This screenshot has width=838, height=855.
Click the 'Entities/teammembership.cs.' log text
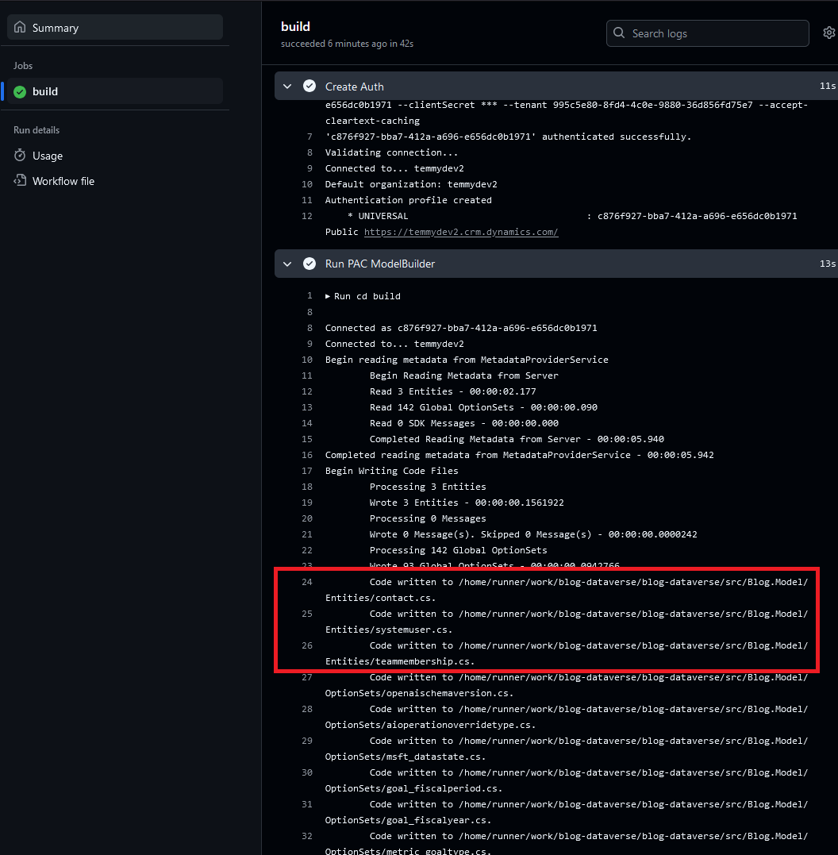pyautogui.click(x=400, y=661)
